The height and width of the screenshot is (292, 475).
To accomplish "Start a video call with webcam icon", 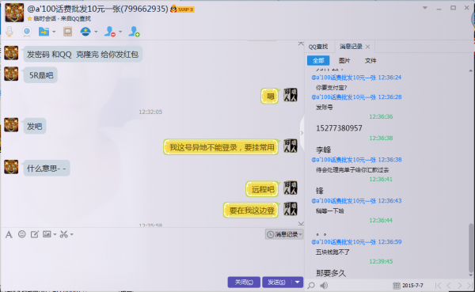I will tap(27, 32).
